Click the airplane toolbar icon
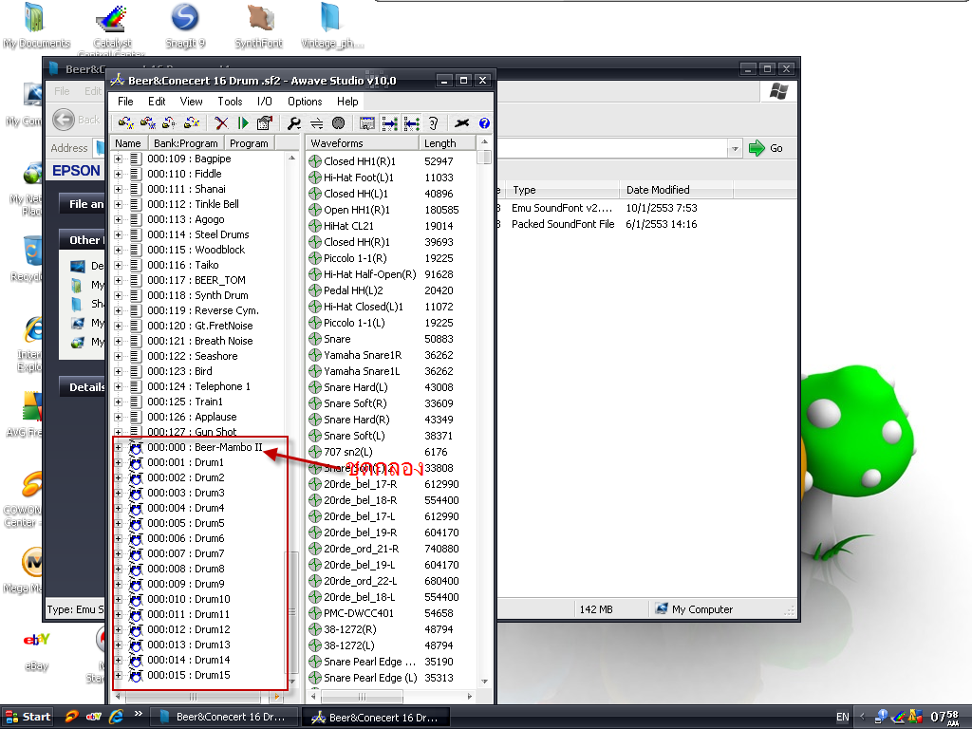Screen dimensions: 972x729 tap(462, 123)
